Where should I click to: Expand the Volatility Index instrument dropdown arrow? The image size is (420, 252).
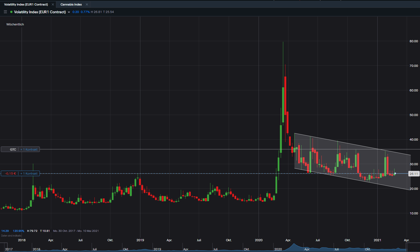pyautogui.click(x=69, y=12)
